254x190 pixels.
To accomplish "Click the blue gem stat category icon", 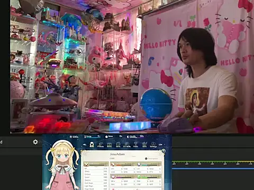I will [x=139, y=165].
